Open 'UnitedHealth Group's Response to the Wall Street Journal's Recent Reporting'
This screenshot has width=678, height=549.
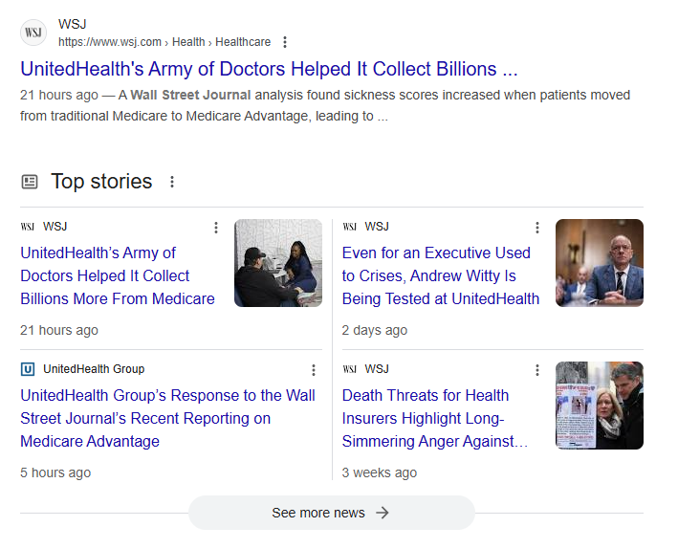[167, 418]
